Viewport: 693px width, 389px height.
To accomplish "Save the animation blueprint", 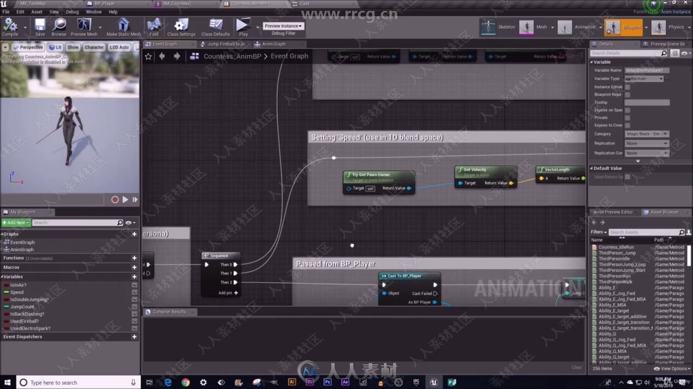I will click(x=40, y=27).
